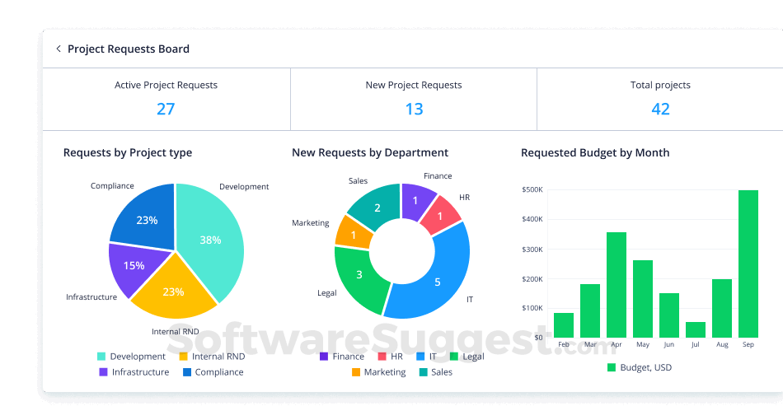The image size is (783, 420).
Task: Click the HR legend swatch
Action: coord(382,356)
